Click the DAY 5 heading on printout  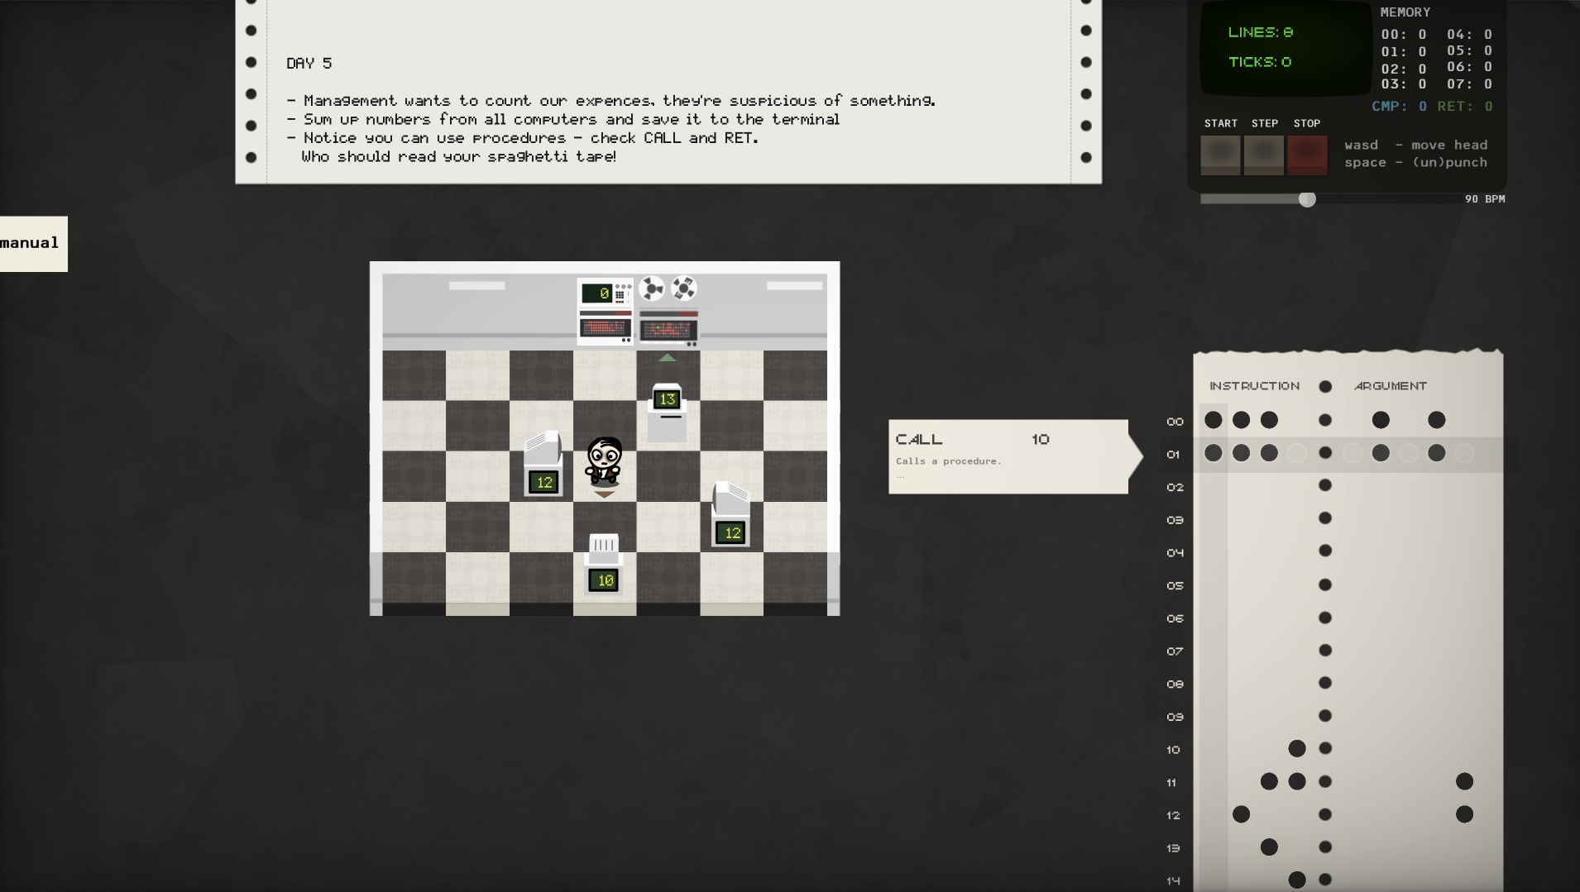tap(309, 64)
